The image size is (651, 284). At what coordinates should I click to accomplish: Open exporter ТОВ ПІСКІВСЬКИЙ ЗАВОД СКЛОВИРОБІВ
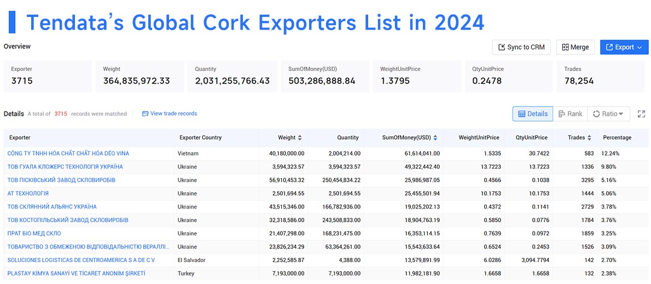point(61,180)
